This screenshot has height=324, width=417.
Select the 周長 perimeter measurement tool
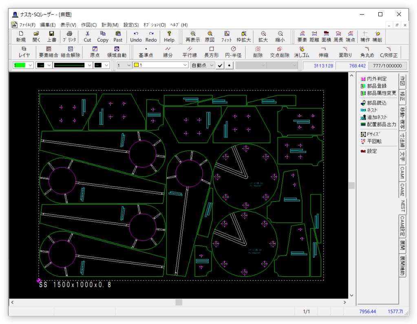[x=338, y=36]
